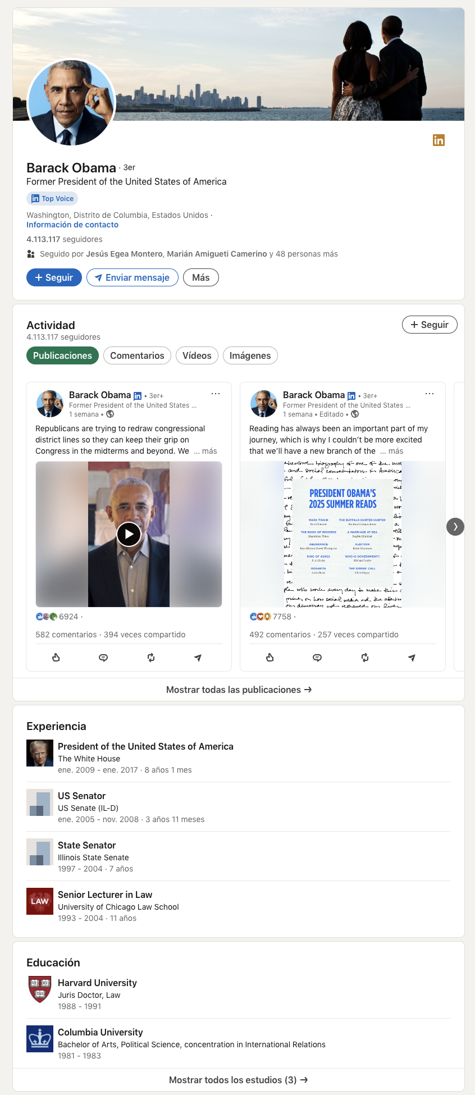Like the congressional district lines post
Screen dimensions: 475x1095
pyautogui.click(x=56, y=658)
